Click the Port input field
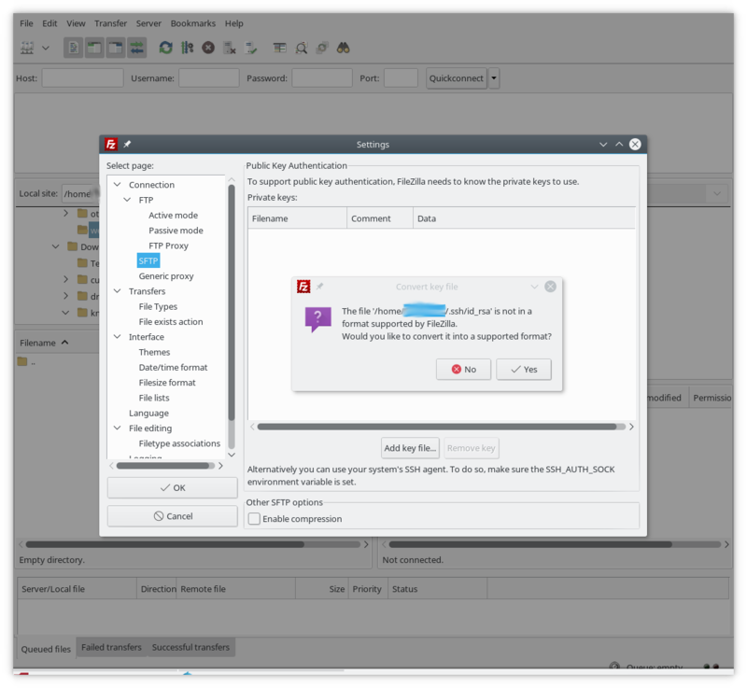Image resolution: width=747 pixels, height=688 pixels. tap(401, 78)
